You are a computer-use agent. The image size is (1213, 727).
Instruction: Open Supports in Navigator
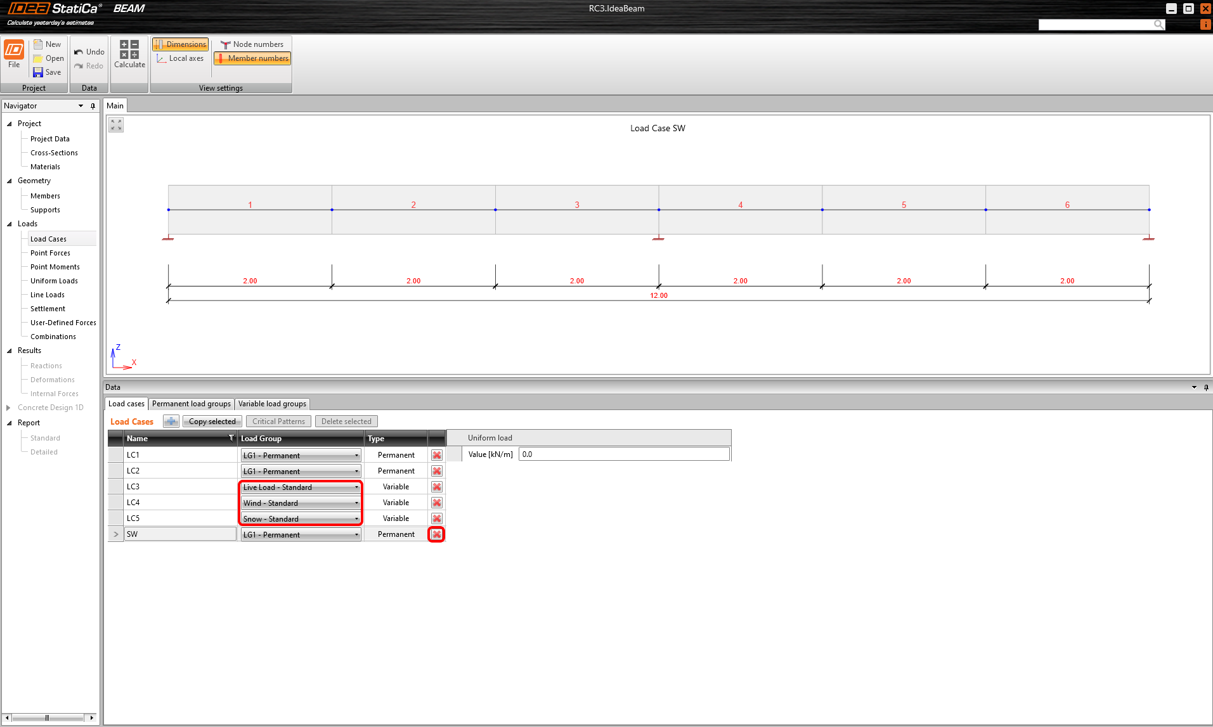tap(45, 210)
